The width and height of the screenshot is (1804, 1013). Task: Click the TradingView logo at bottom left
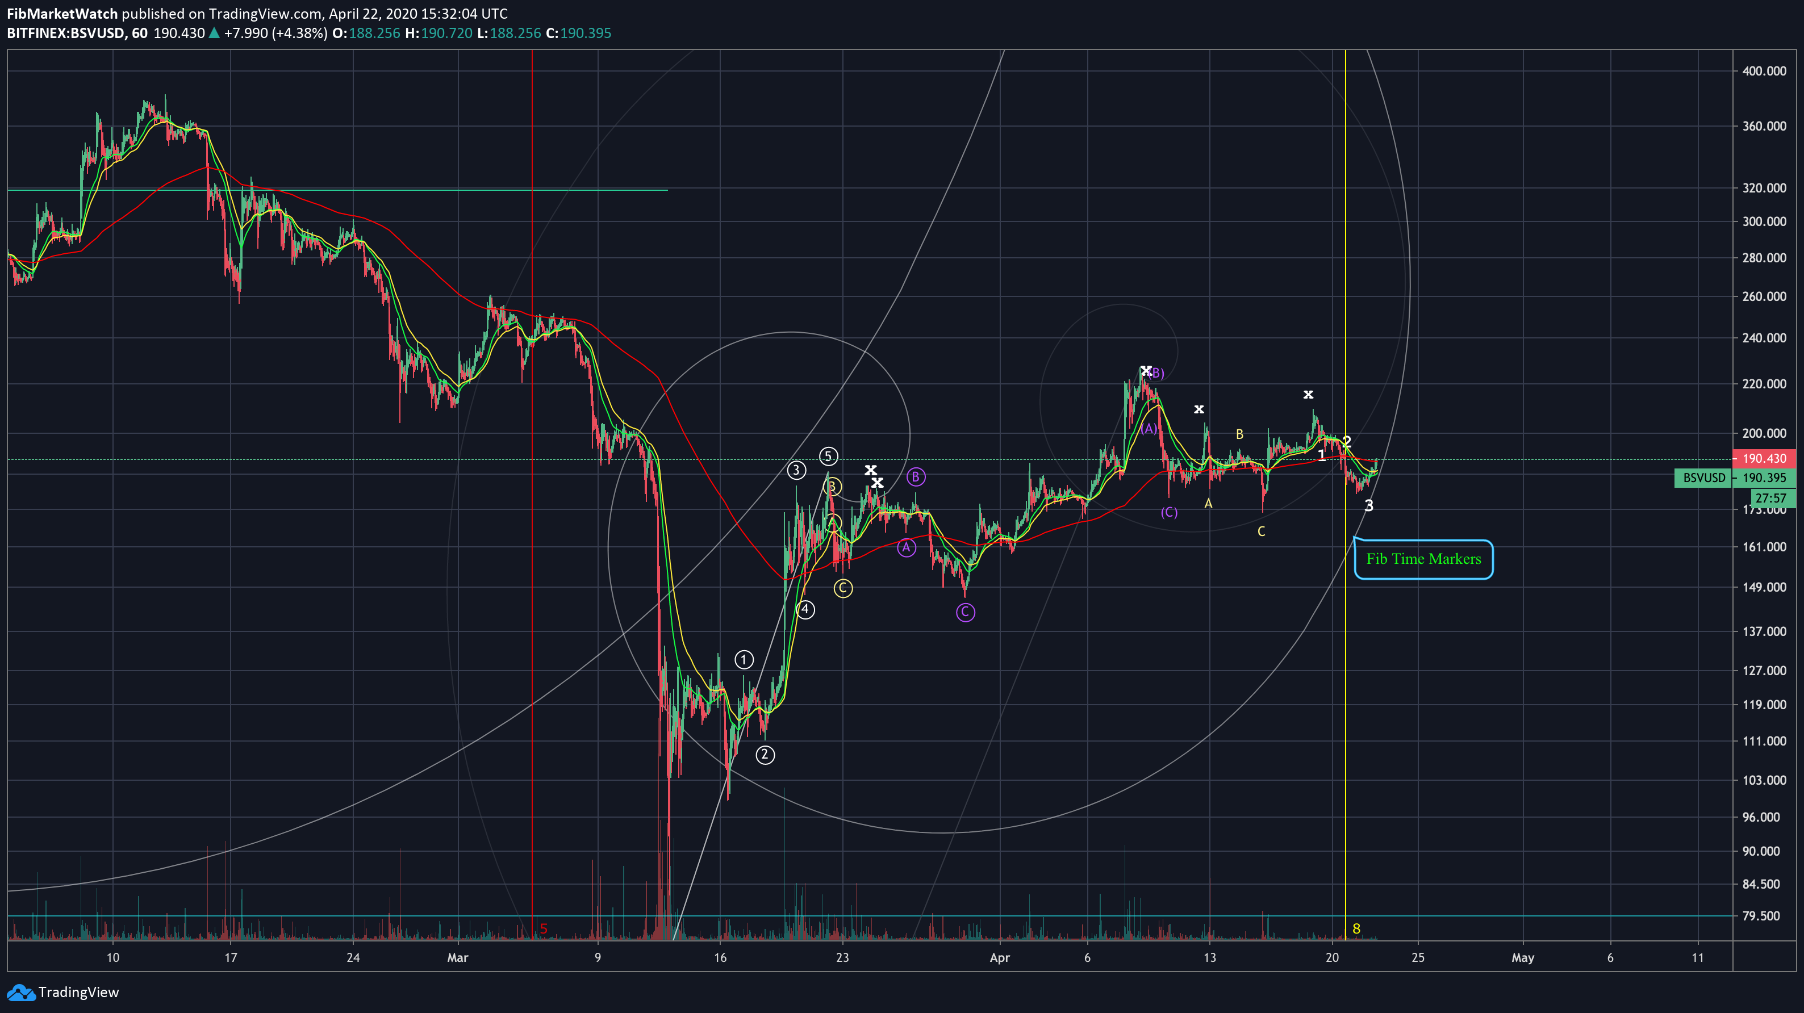63,992
